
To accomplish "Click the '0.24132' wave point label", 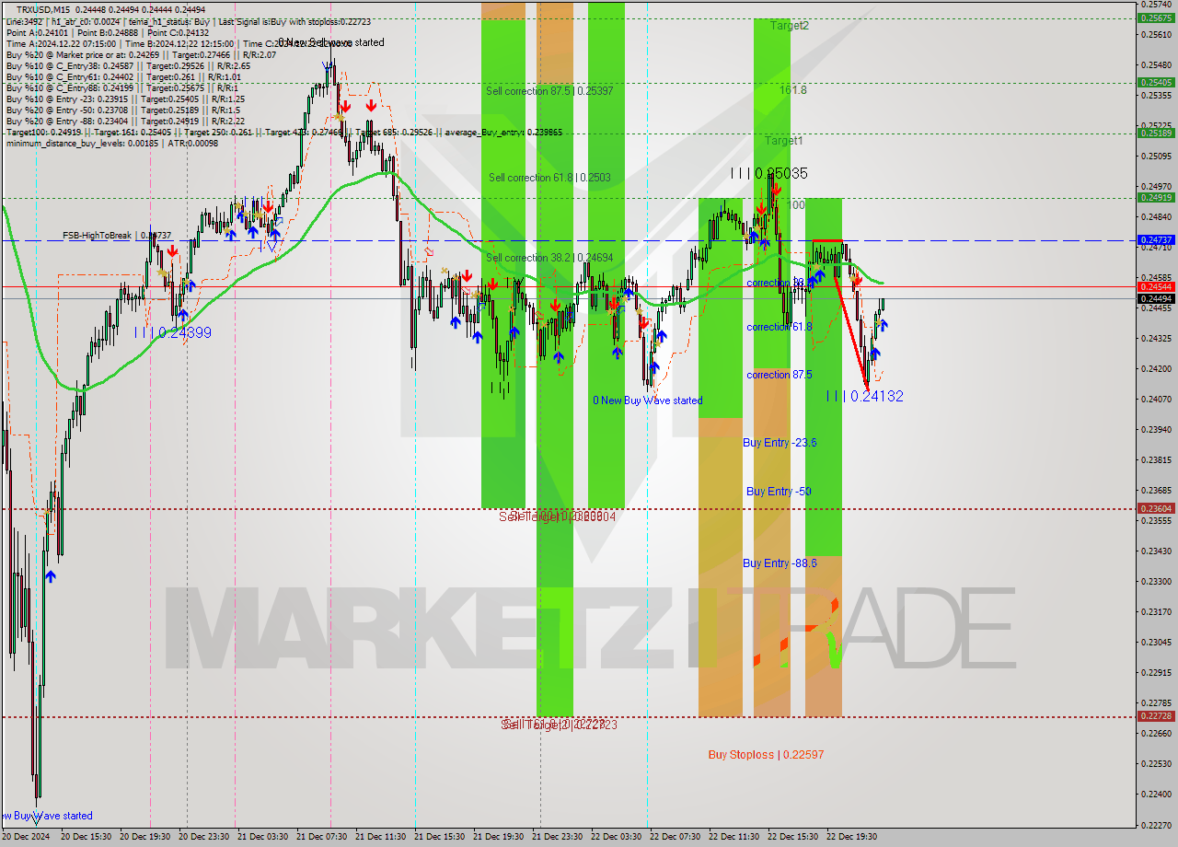I will point(864,396).
